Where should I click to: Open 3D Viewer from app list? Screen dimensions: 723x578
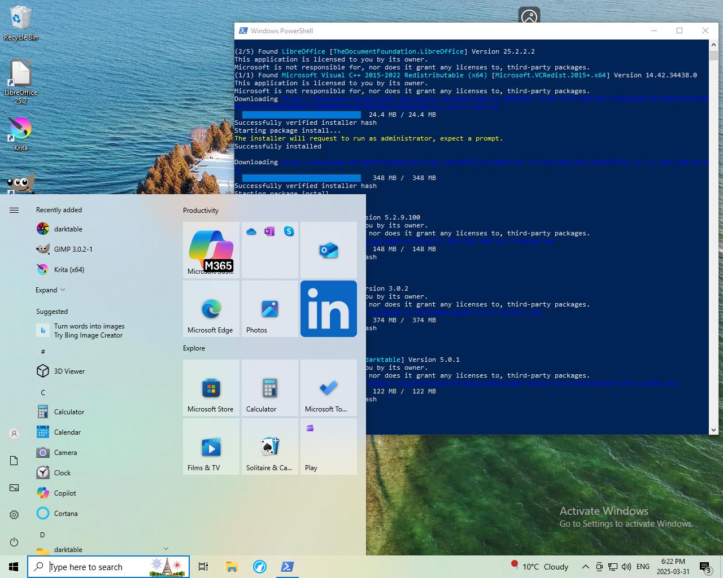pyautogui.click(x=102, y=371)
